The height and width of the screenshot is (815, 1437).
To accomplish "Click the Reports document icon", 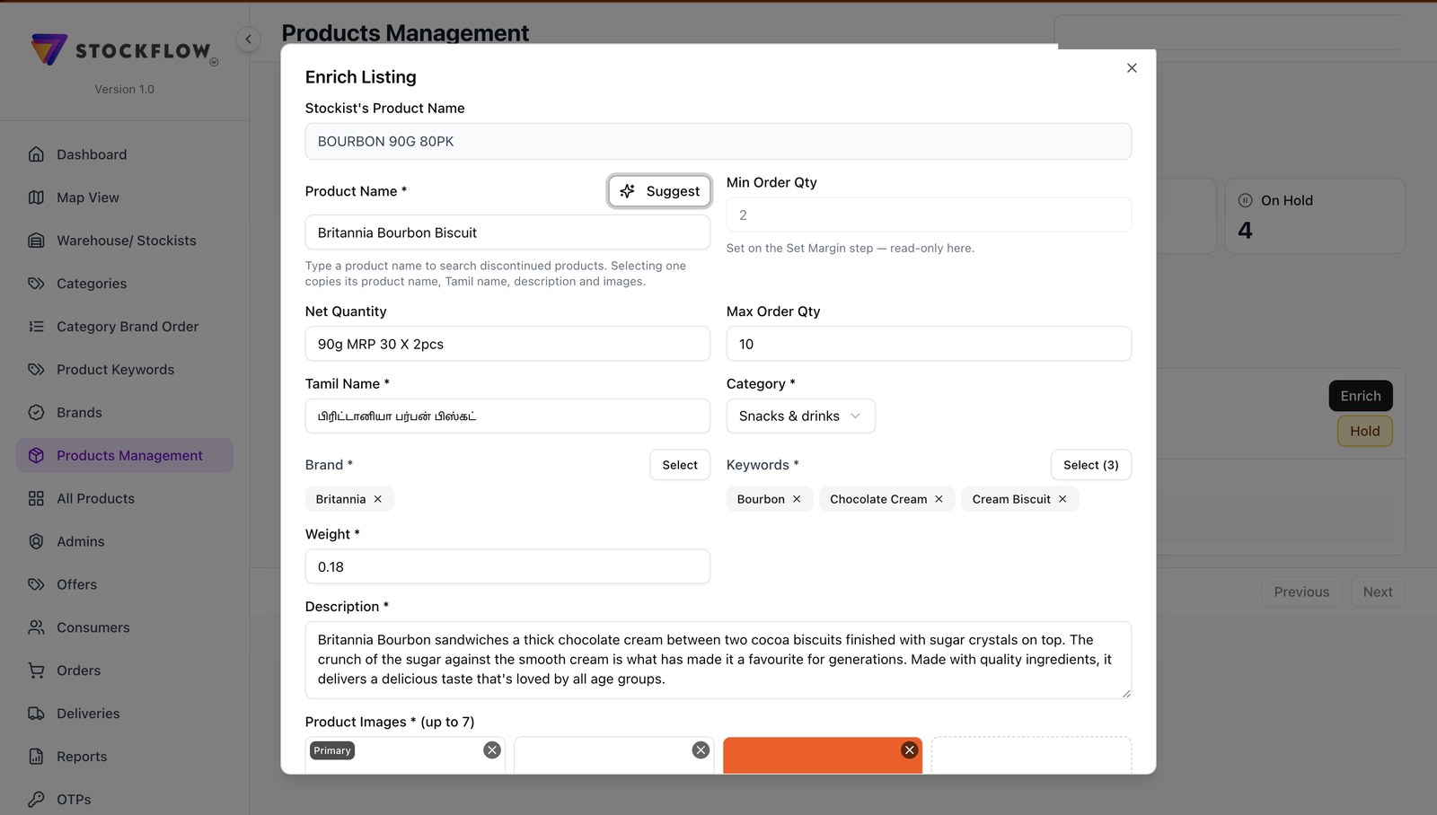I will click(36, 758).
